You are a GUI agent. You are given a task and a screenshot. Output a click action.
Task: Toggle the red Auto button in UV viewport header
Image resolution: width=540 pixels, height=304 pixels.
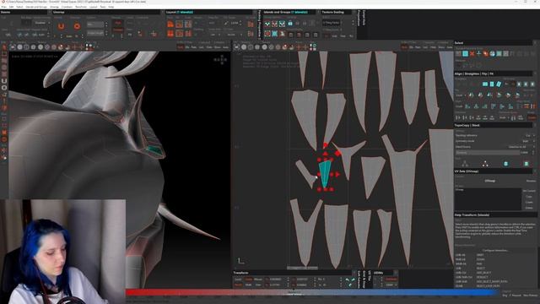404,47
